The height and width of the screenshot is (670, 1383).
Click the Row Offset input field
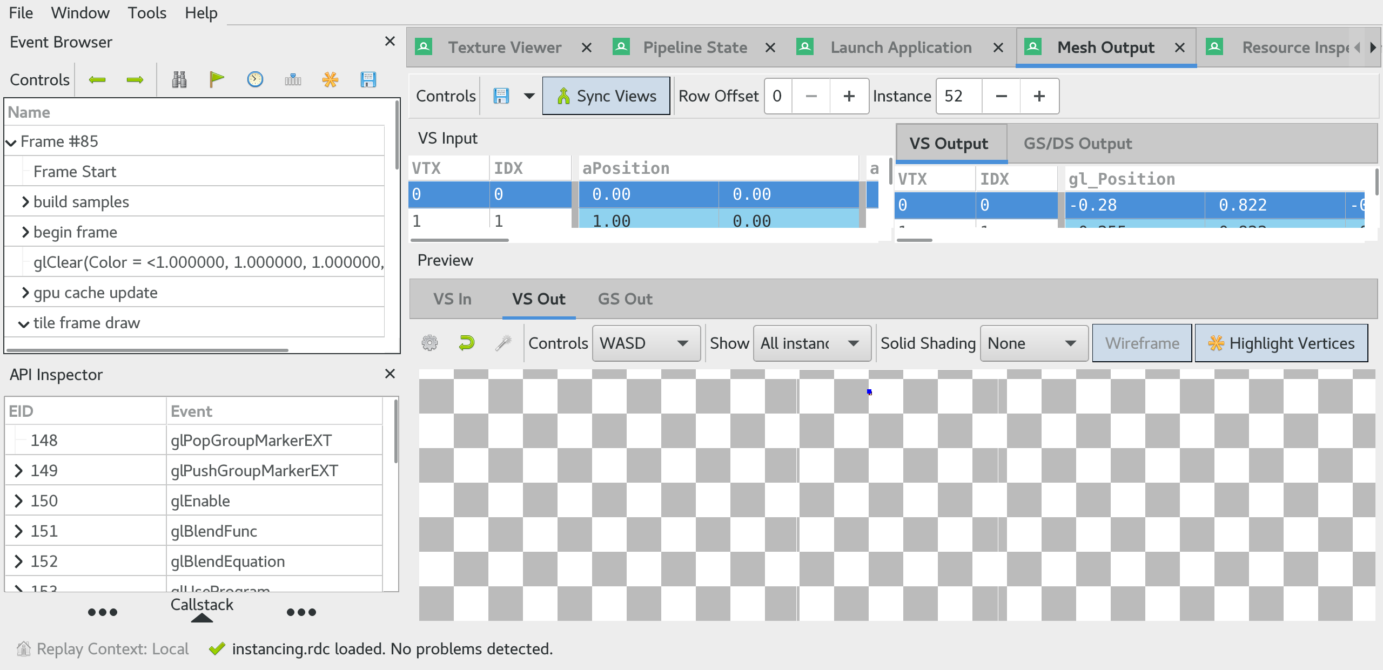coord(777,96)
